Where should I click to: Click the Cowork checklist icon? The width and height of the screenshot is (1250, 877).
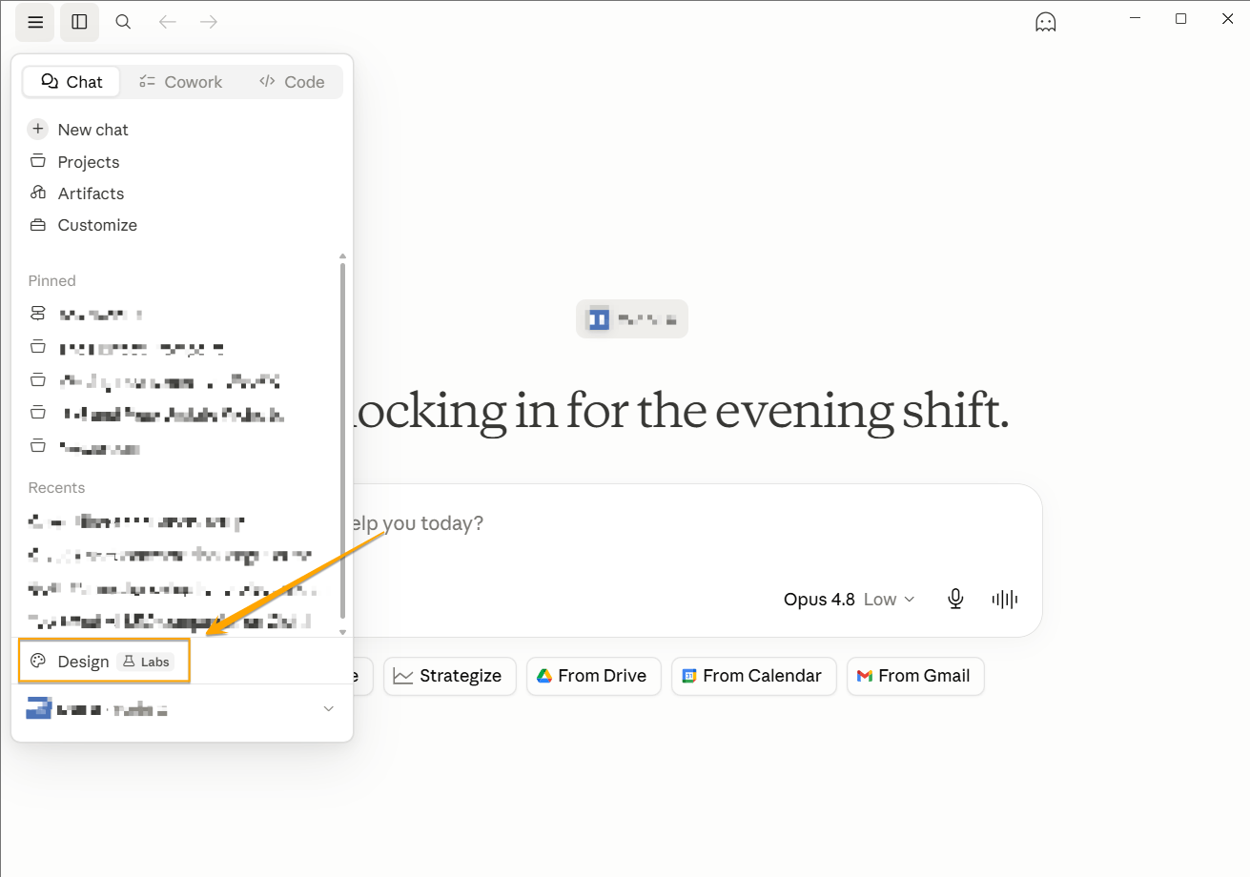147,82
